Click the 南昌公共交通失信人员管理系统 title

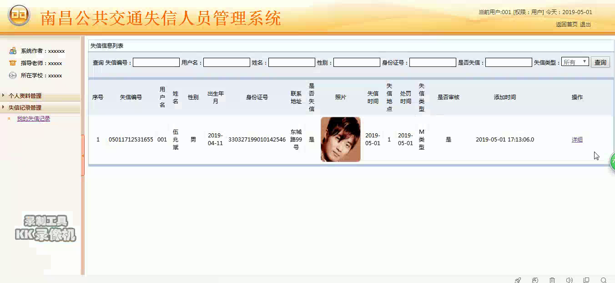[161, 18]
